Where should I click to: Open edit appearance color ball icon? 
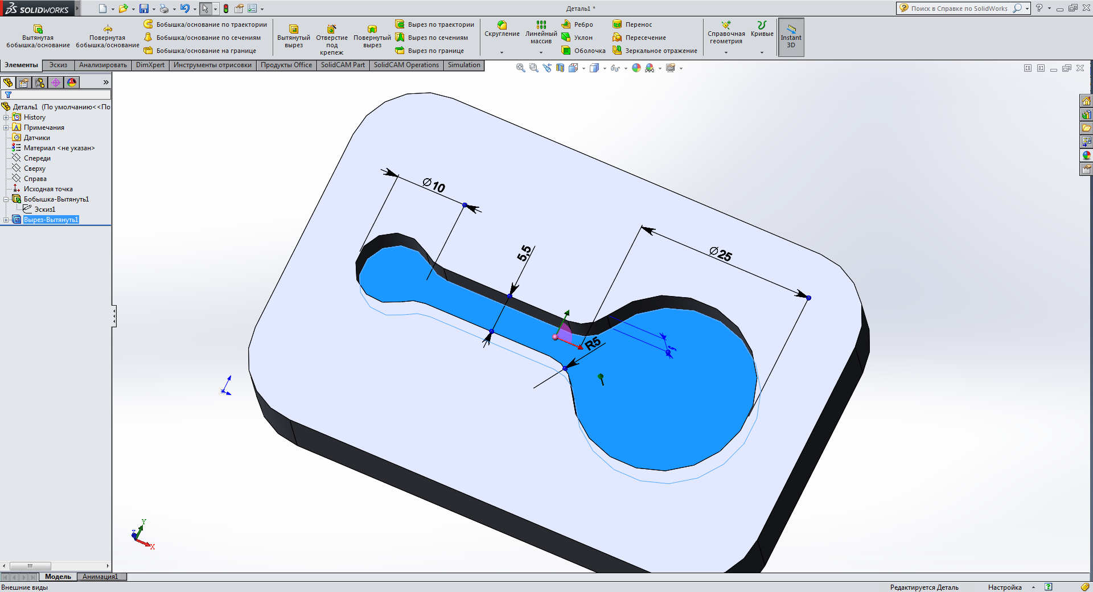[636, 68]
